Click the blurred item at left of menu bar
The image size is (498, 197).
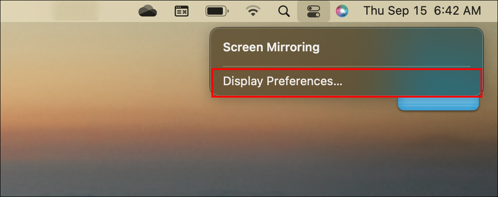click(75, 11)
